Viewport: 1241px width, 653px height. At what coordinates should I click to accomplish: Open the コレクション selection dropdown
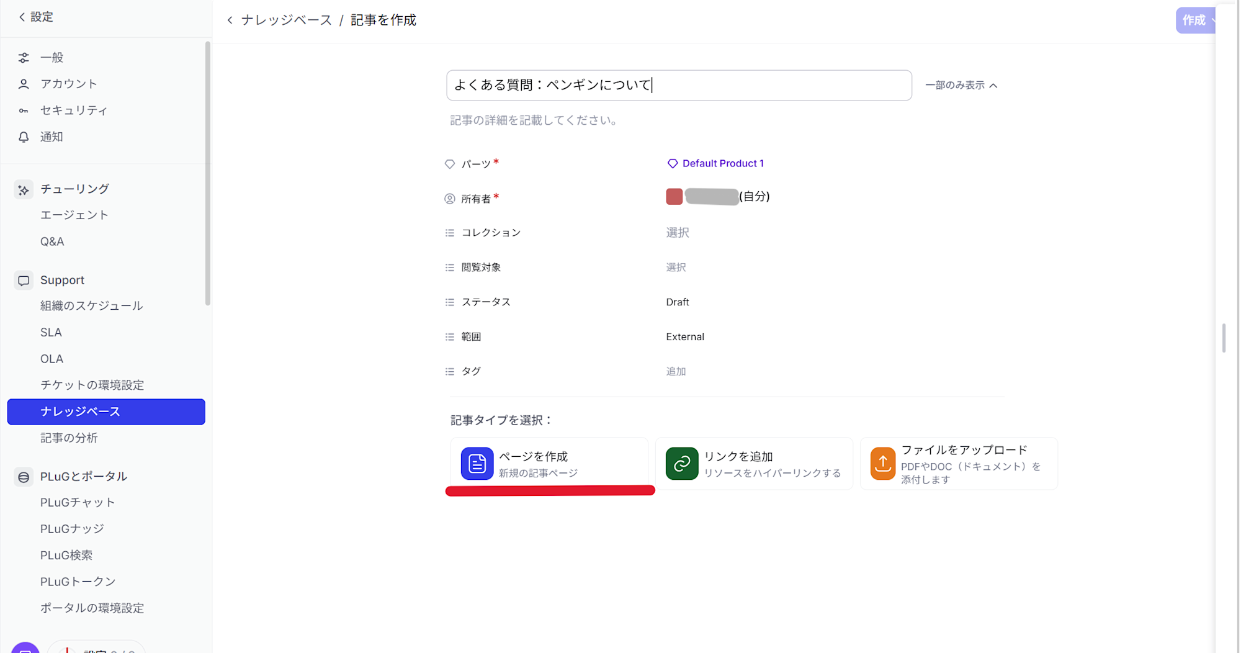[678, 233]
